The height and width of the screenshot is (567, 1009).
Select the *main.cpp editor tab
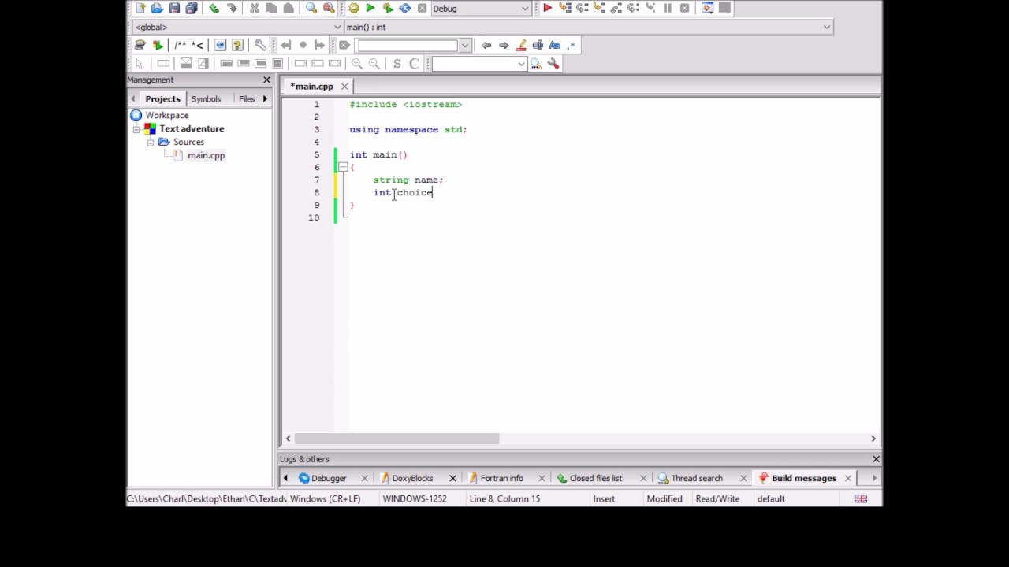click(312, 86)
